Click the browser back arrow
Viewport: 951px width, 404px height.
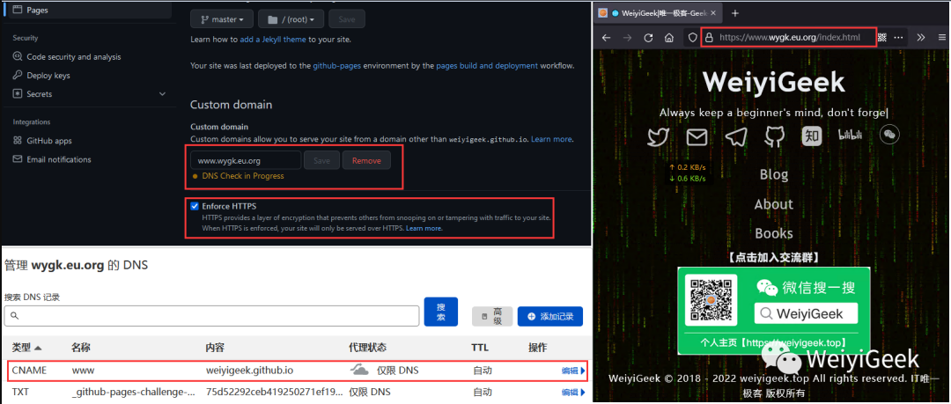point(606,38)
